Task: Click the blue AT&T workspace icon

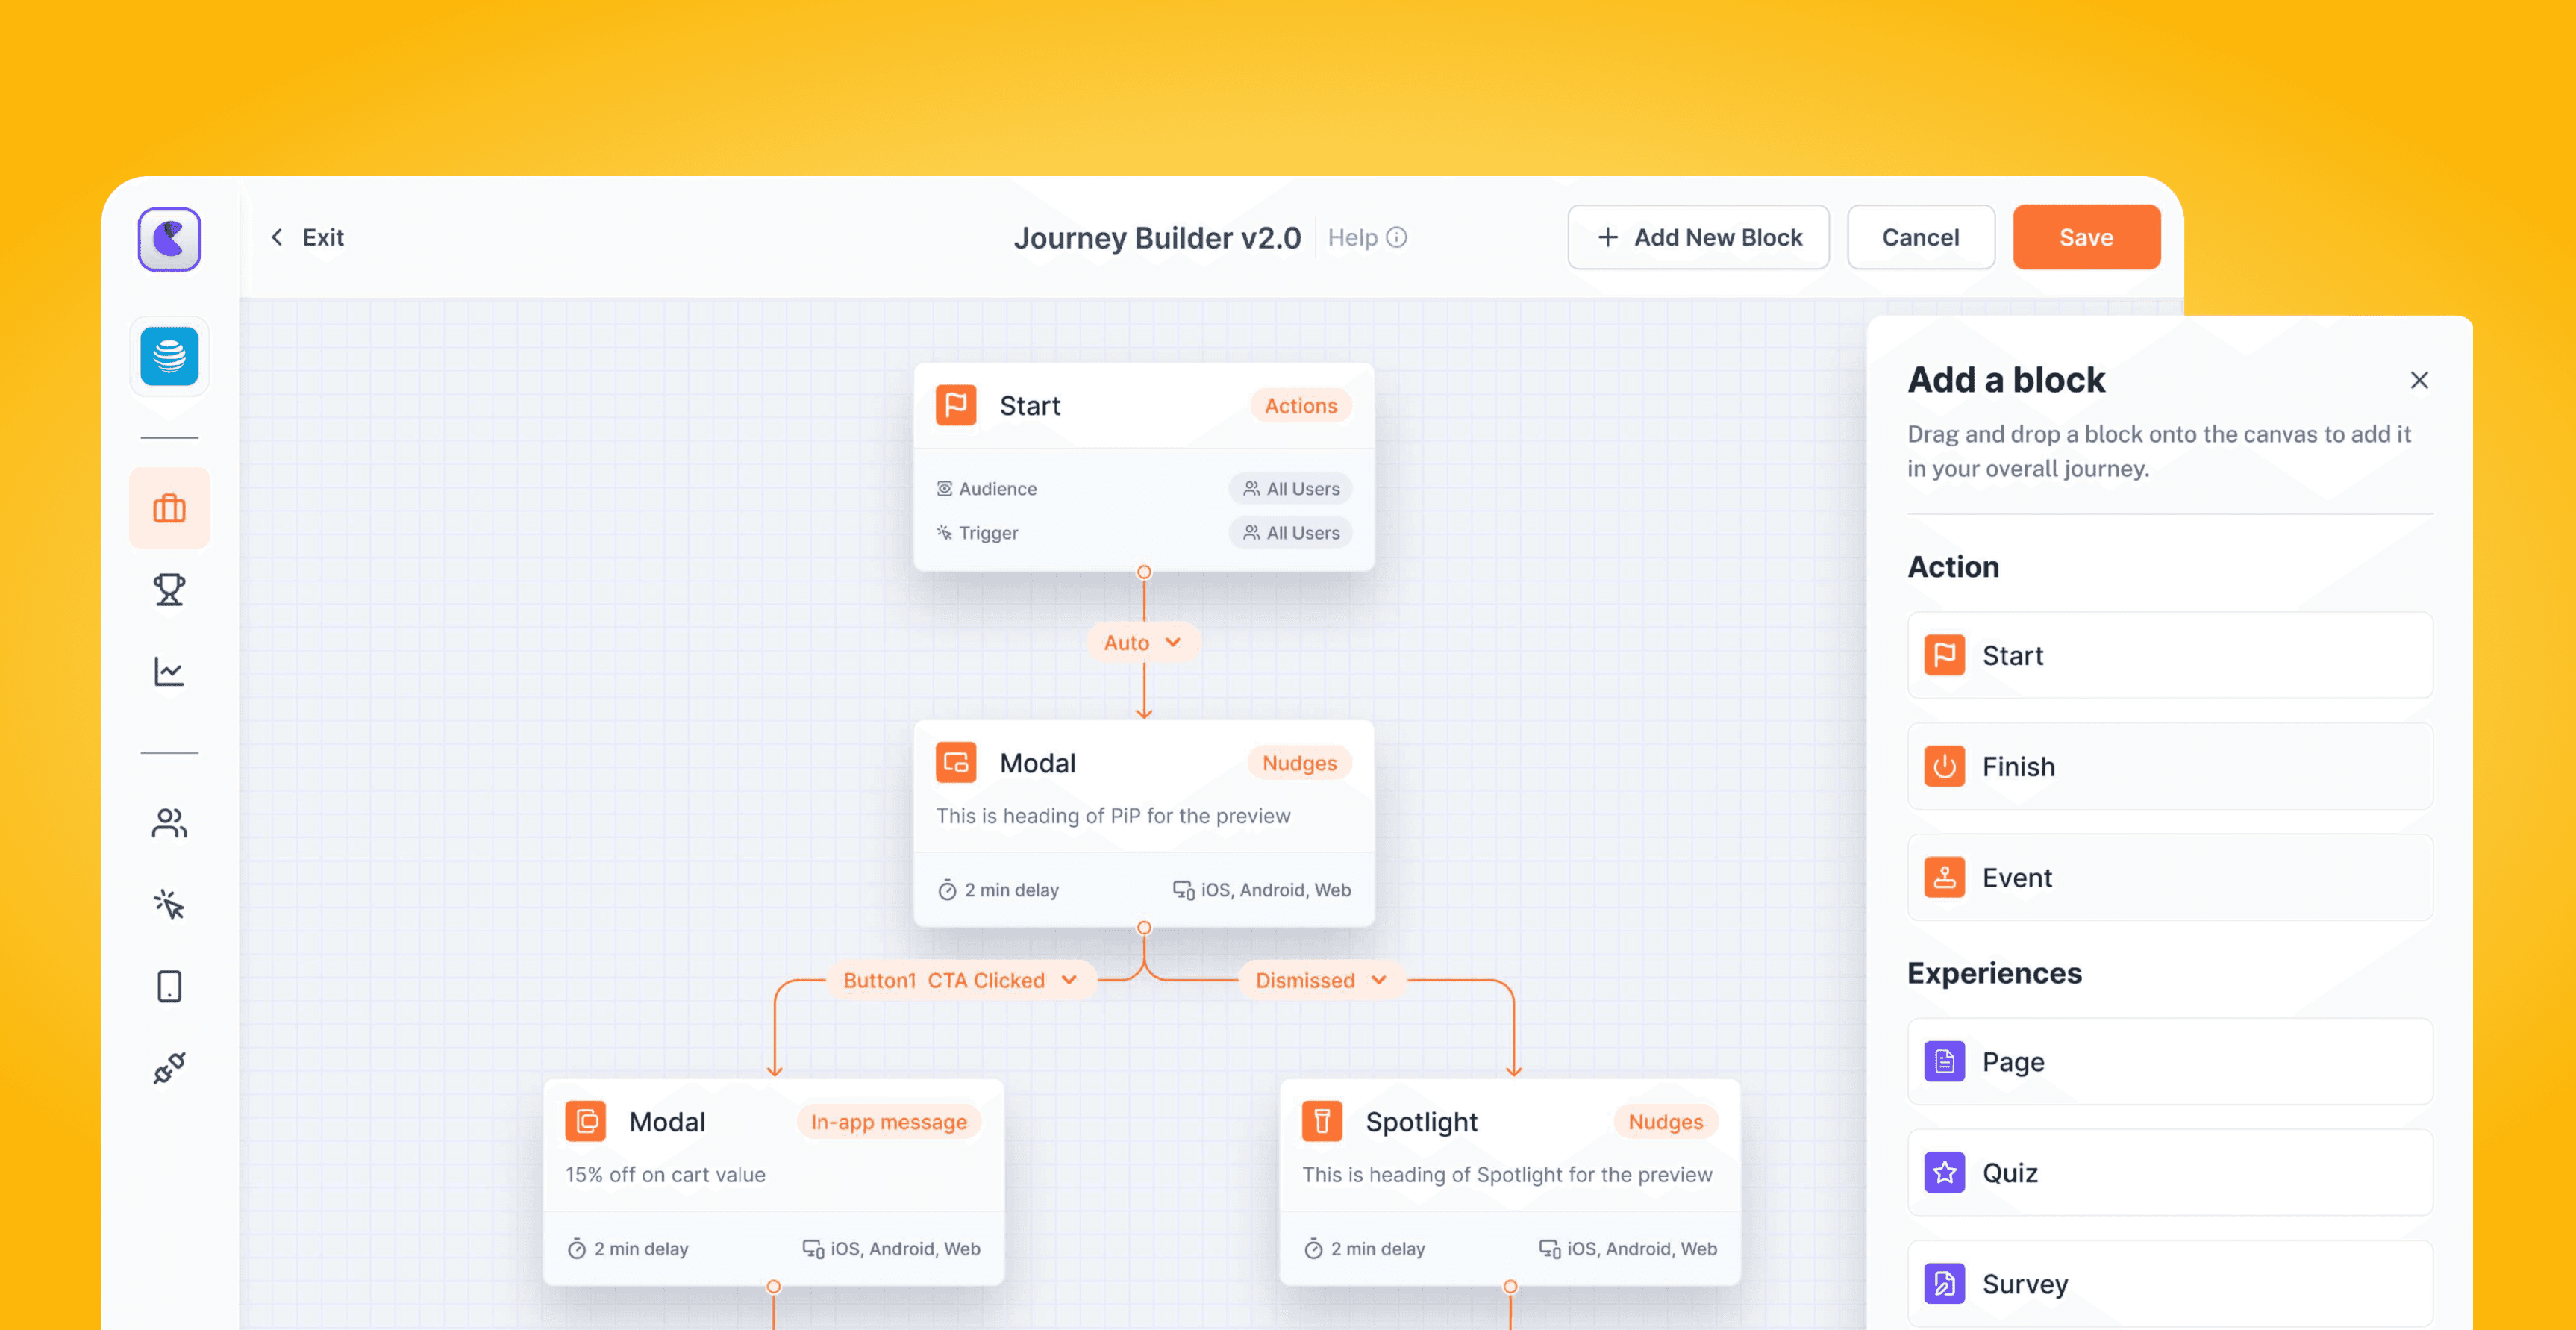Action: click(169, 356)
